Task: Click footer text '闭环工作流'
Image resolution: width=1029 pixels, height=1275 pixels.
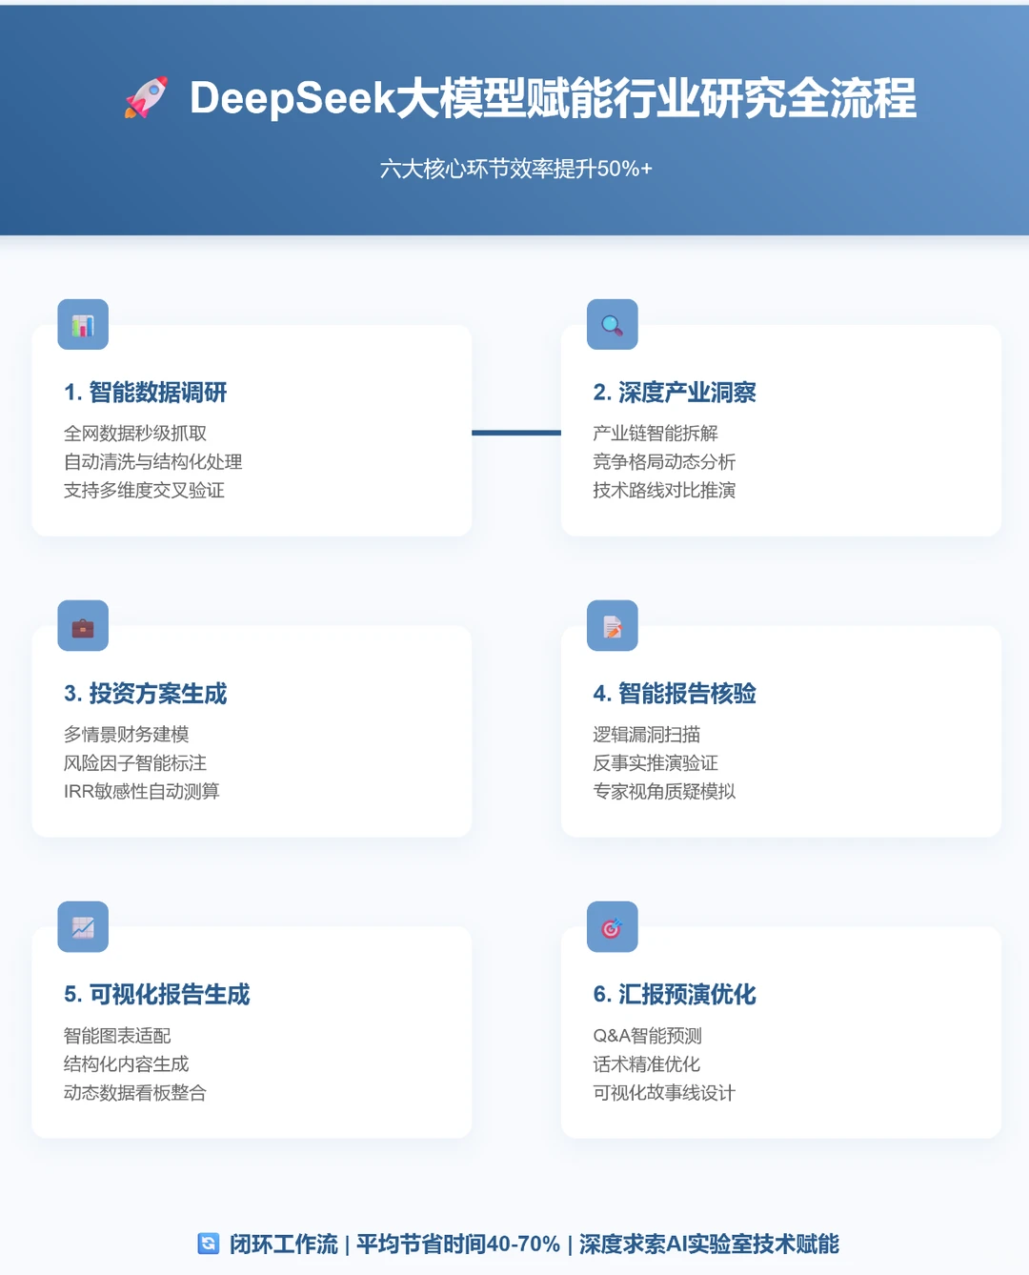Action: [x=284, y=1245]
